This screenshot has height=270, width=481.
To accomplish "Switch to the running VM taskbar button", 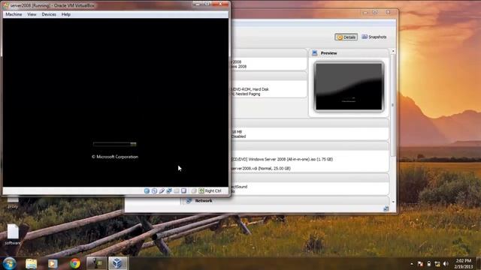I will (96, 263).
